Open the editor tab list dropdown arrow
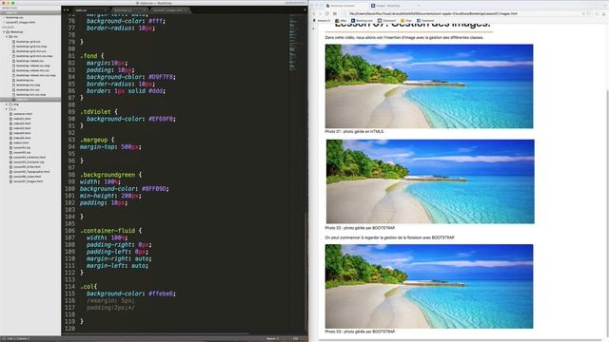The image size is (609, 342). pos(304,10)
